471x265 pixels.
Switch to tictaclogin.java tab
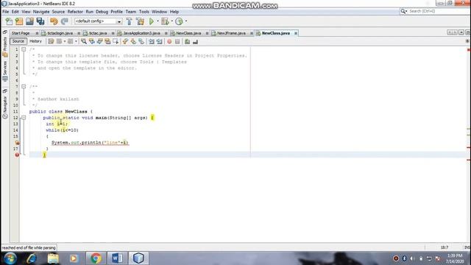click(x=60, y=33)
